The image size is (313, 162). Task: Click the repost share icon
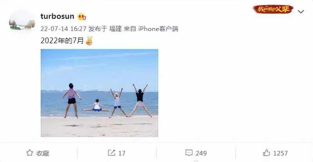[x=112, y=153]
